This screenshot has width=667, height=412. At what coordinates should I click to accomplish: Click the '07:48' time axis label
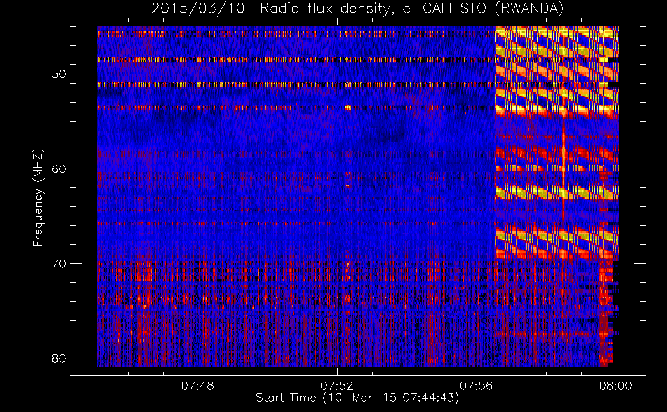point(198,386)
